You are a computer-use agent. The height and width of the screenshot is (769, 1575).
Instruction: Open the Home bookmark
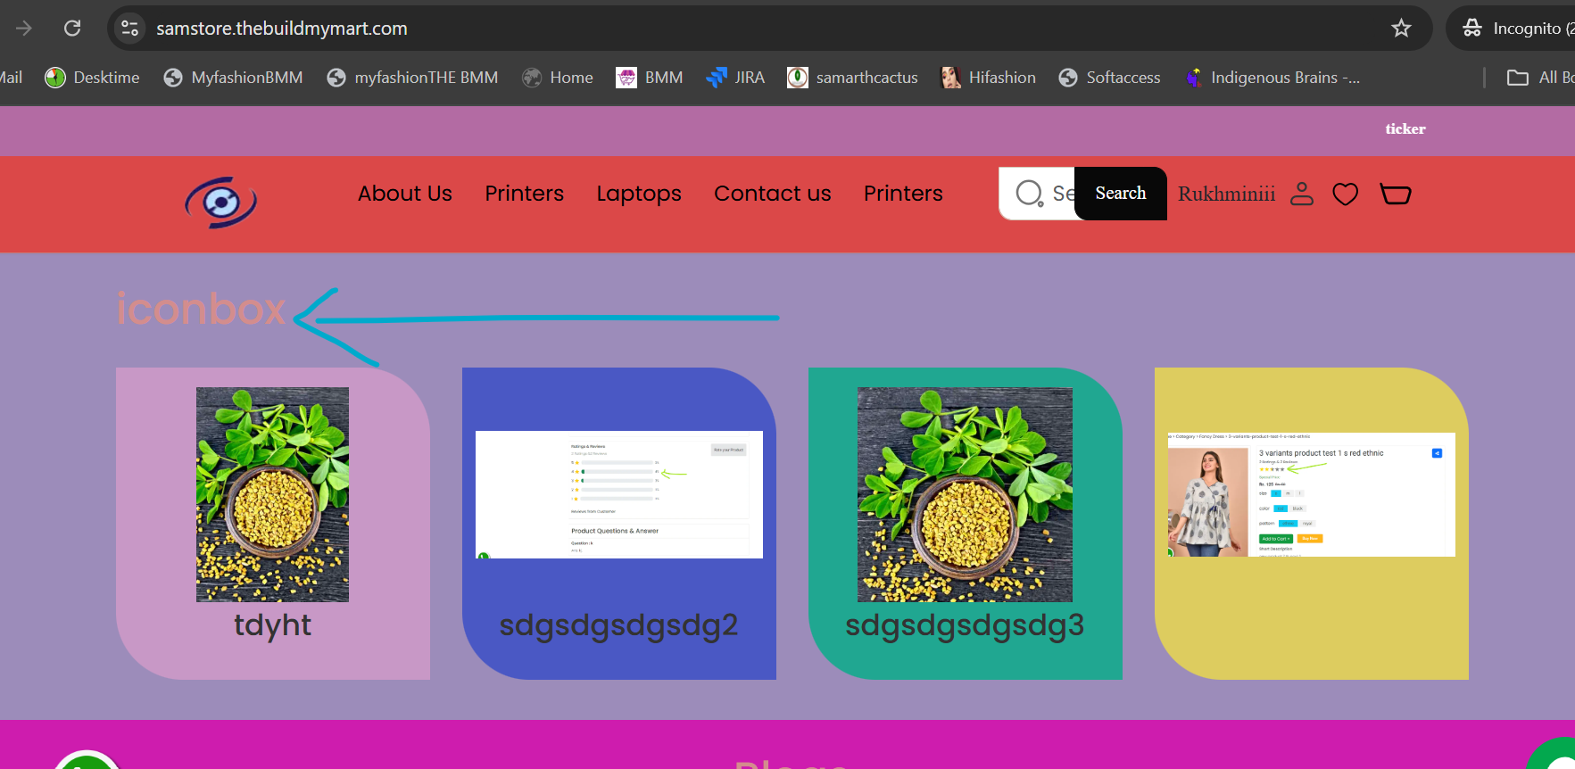tap(558, 78)
